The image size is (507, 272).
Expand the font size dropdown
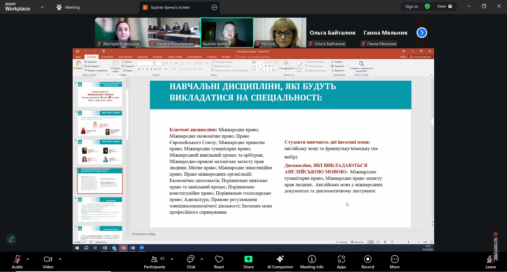tap(162, 63)
